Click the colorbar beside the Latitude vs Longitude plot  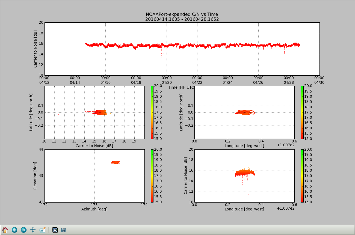(302, 112)
